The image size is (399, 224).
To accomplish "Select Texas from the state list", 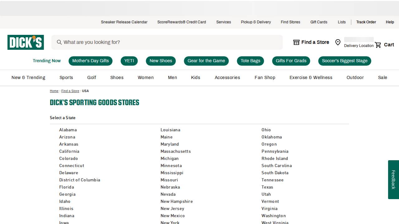I will pyautogui.click(x=267, y=187).
